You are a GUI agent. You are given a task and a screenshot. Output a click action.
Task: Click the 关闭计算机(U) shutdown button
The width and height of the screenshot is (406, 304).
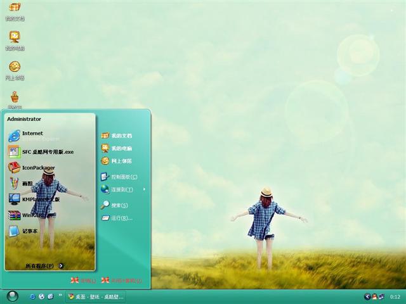[121, 280]
